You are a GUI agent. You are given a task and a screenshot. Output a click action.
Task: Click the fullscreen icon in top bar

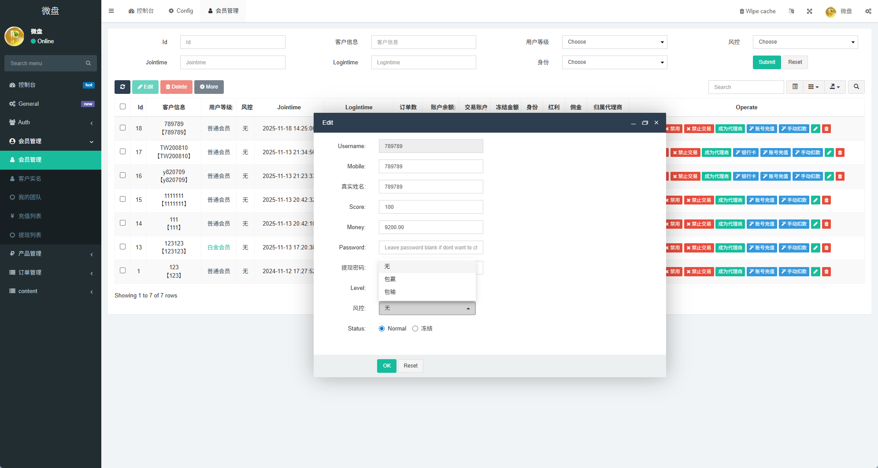(x=809, y=11)
